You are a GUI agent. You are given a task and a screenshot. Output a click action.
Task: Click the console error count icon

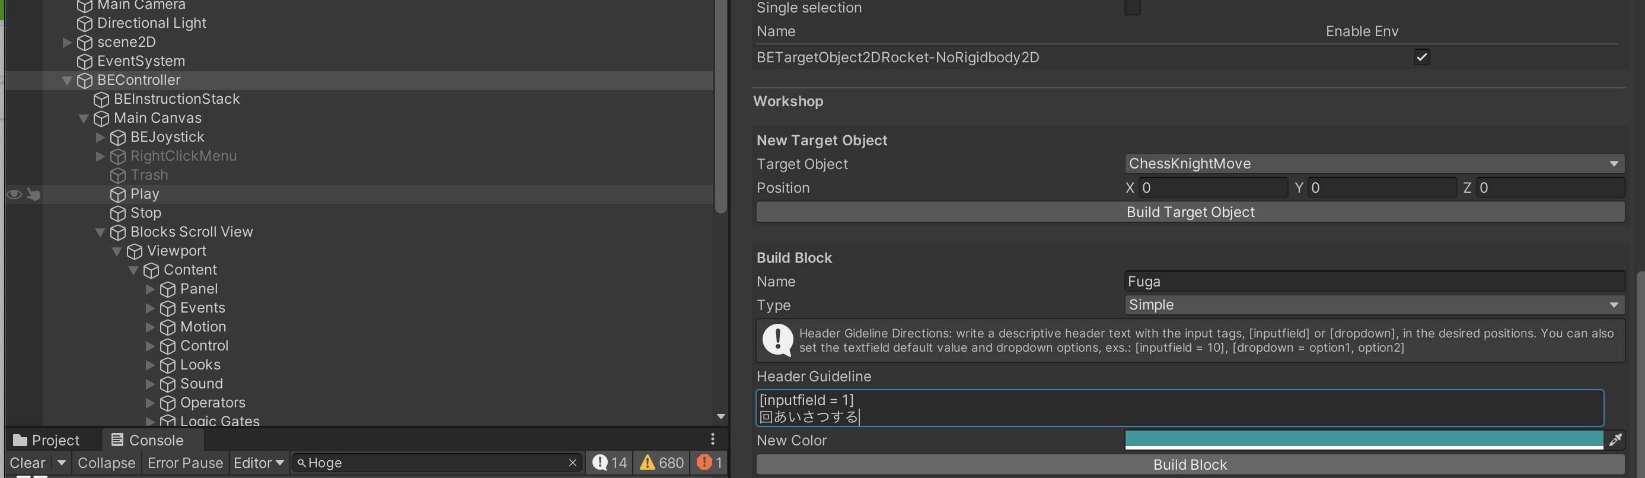tap(704, 462)
